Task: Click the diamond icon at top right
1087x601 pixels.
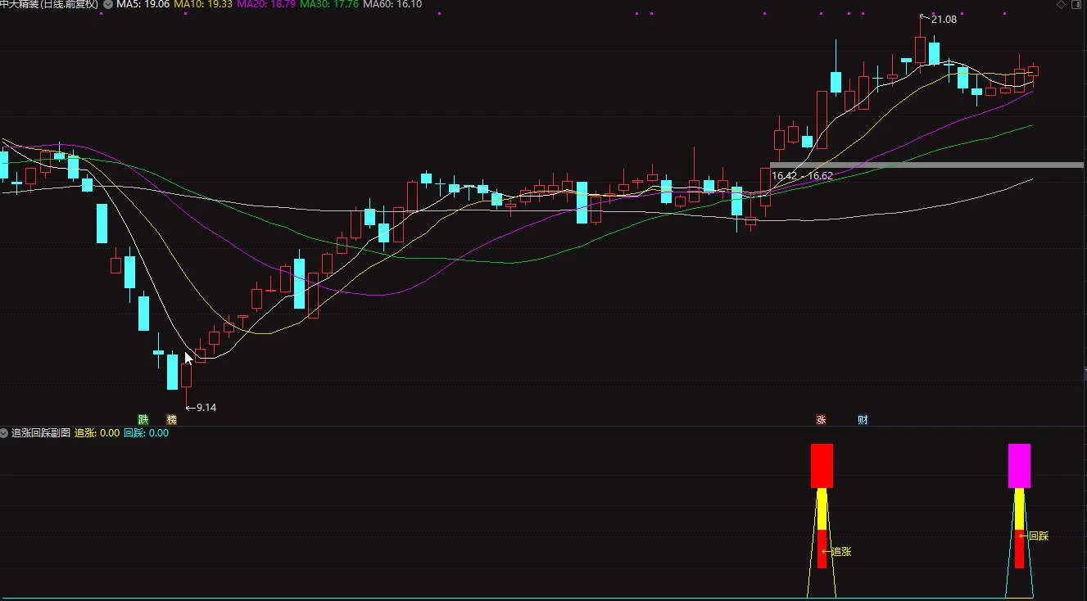Action: (x=1062, y=4)
